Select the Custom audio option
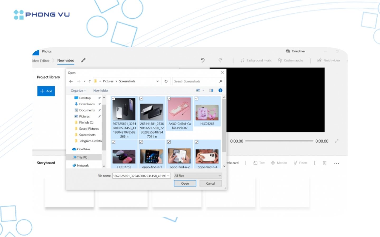This screenshot has width=380, height=237. click(290, 60)
